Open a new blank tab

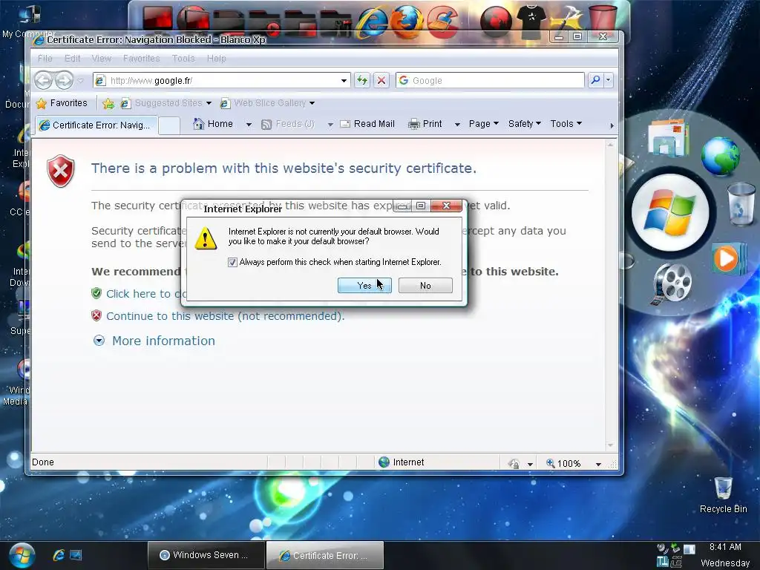click(x=169, y=125)
